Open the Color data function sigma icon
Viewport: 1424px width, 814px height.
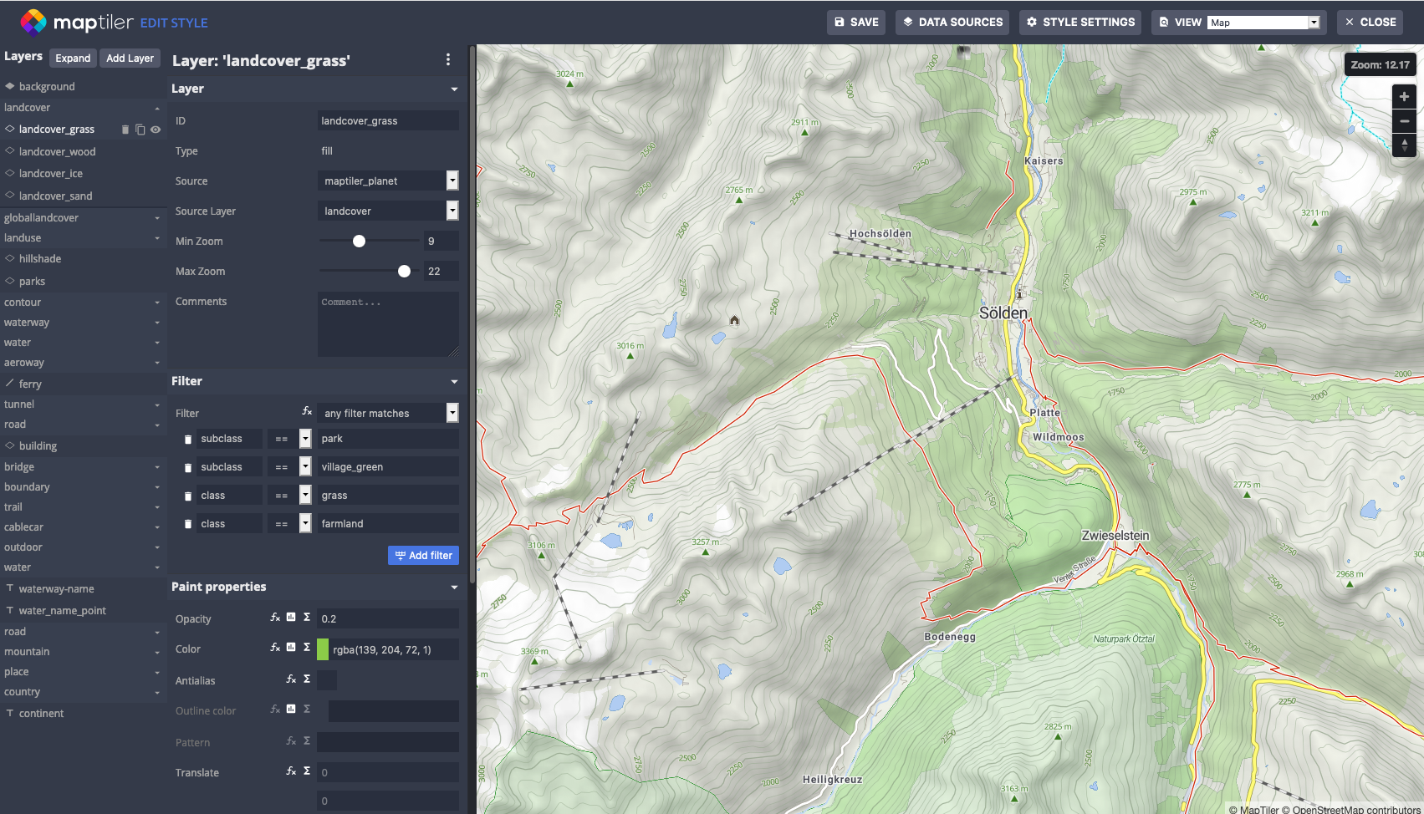point(307,648)
